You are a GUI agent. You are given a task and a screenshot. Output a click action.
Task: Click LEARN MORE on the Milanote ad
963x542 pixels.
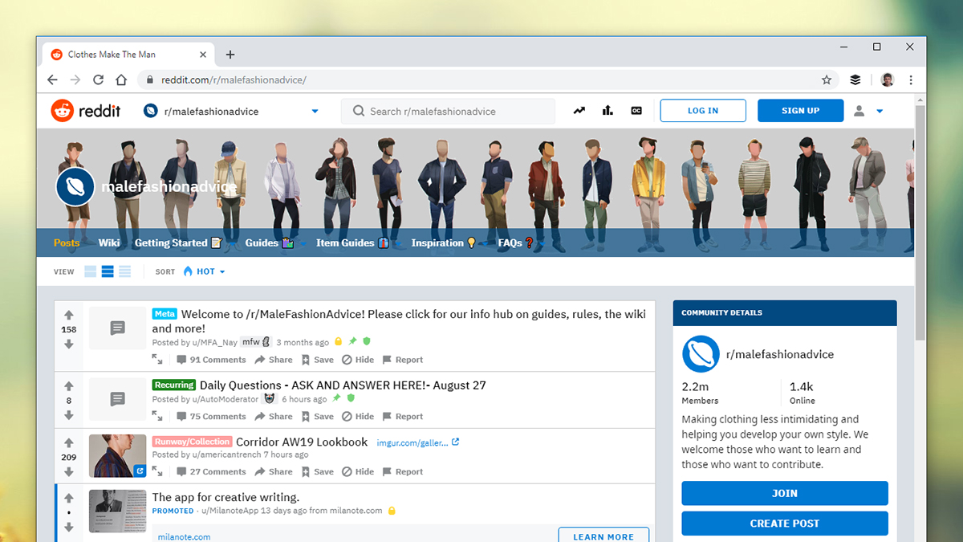pos(603,535)
